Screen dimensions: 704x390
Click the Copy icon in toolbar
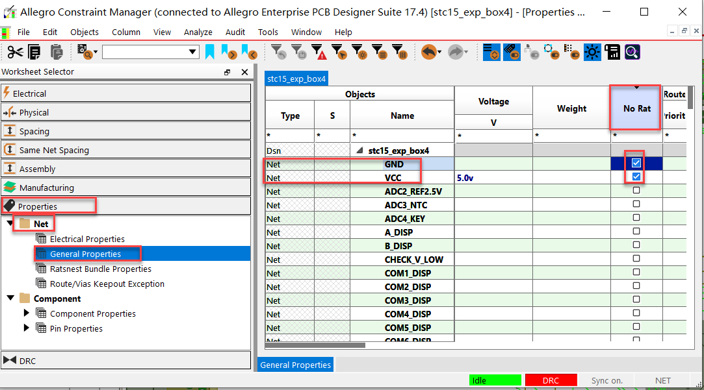(x=34, y=52)
